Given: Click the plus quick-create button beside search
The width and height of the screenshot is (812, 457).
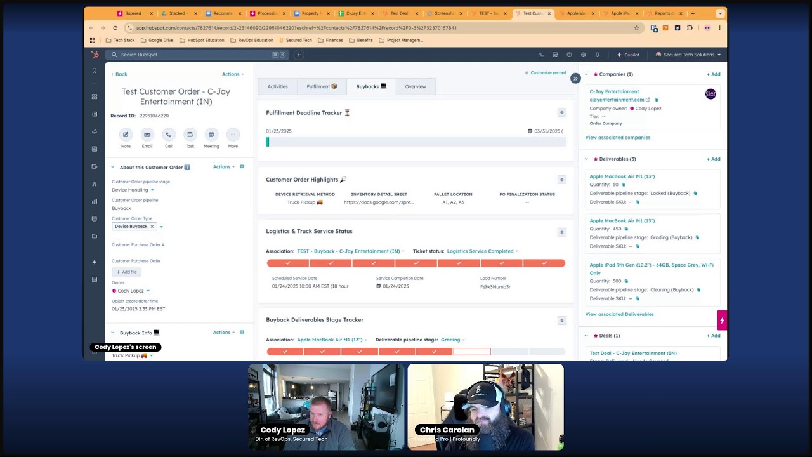Looking at the screenshot, I should pyautogui.click(x=299, y=55).
